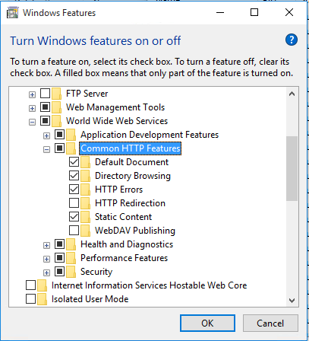Check the Isolated User Mode checkbox
The image size is (309, 341).
click(30, 299)
